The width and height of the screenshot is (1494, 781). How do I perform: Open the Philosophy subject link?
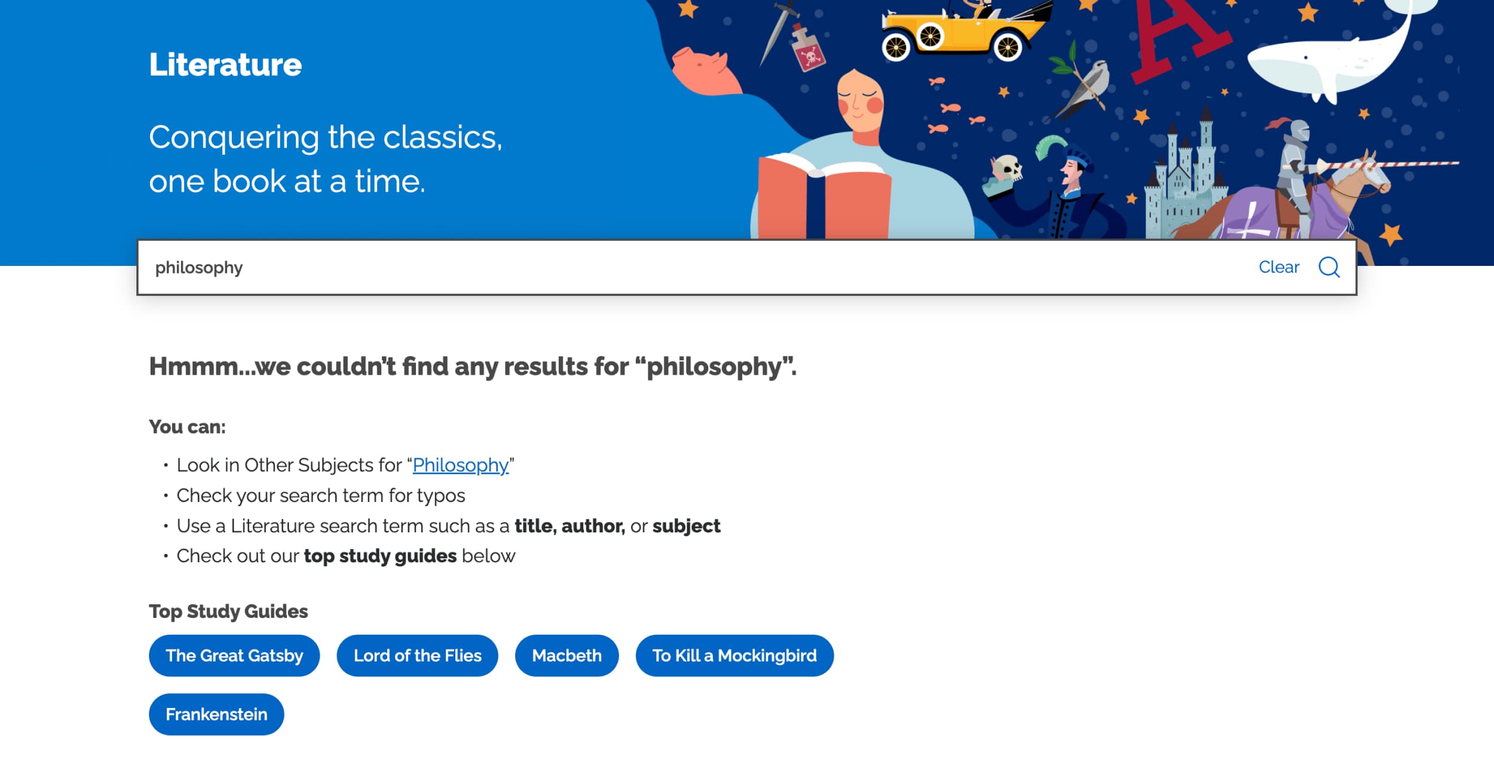coord(460,465)
